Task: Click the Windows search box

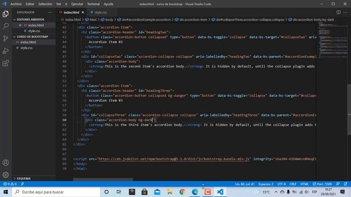Action: tap(56, 192)
